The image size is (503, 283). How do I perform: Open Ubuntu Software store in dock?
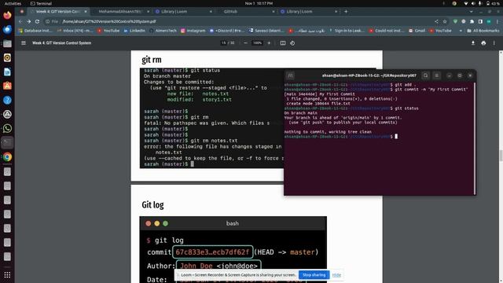click(7, 86)
